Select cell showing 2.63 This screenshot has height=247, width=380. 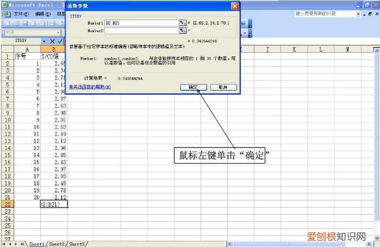click(x=54, y=106)
